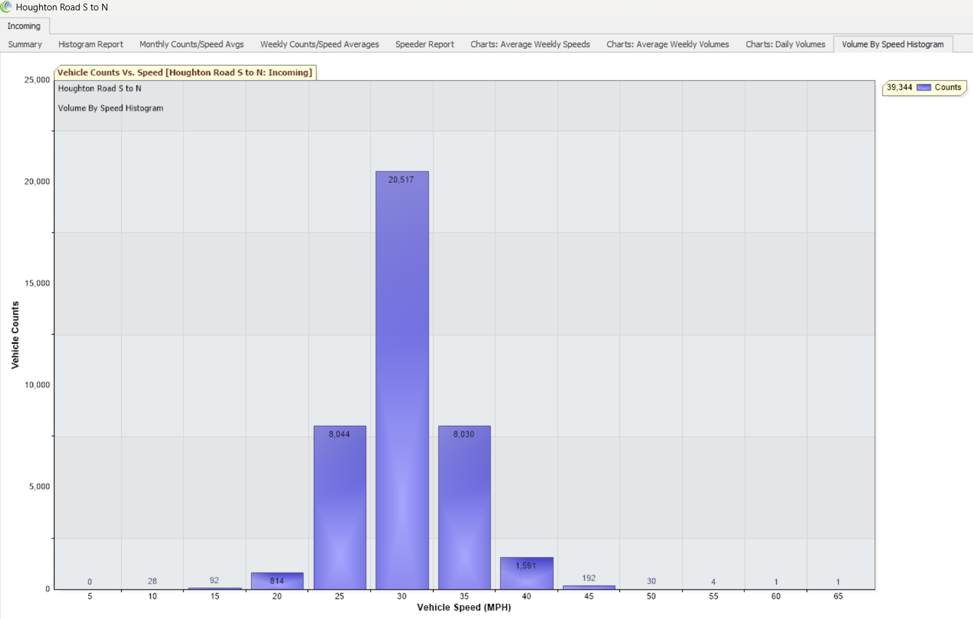
Task: Click the 25 MPH bar labeled 8,044
Action: click(x=339, y=508)
